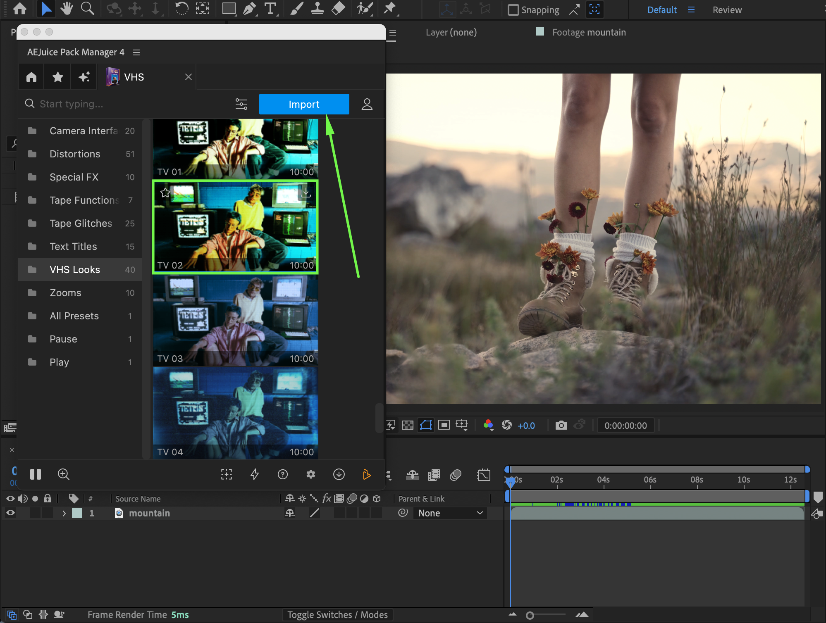Open the viewer panel menu icon

(x=393, y=33)
